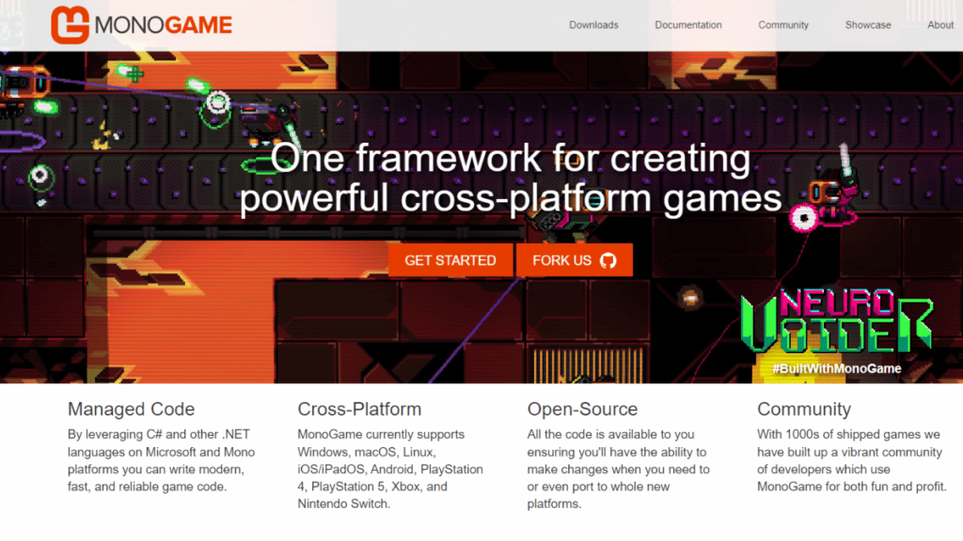Select the Cross-Platform heading

[359, 410]
